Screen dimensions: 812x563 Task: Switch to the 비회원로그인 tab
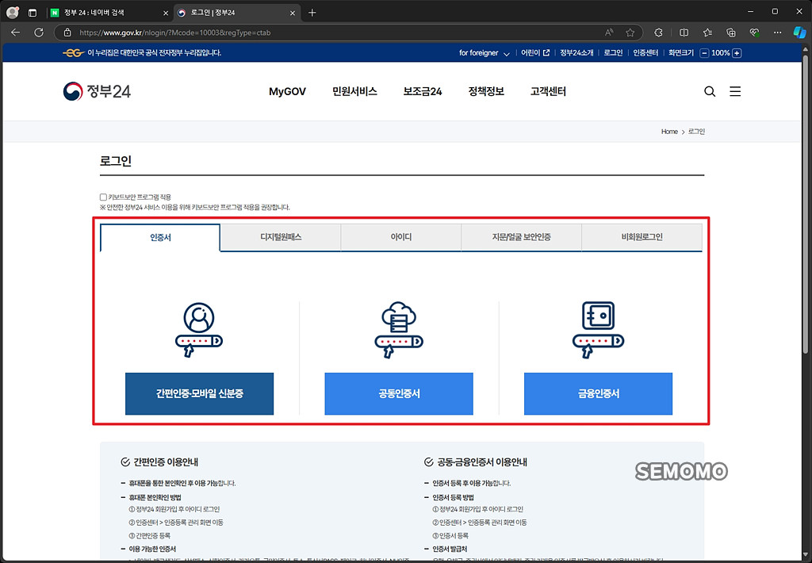coord(642,237)
